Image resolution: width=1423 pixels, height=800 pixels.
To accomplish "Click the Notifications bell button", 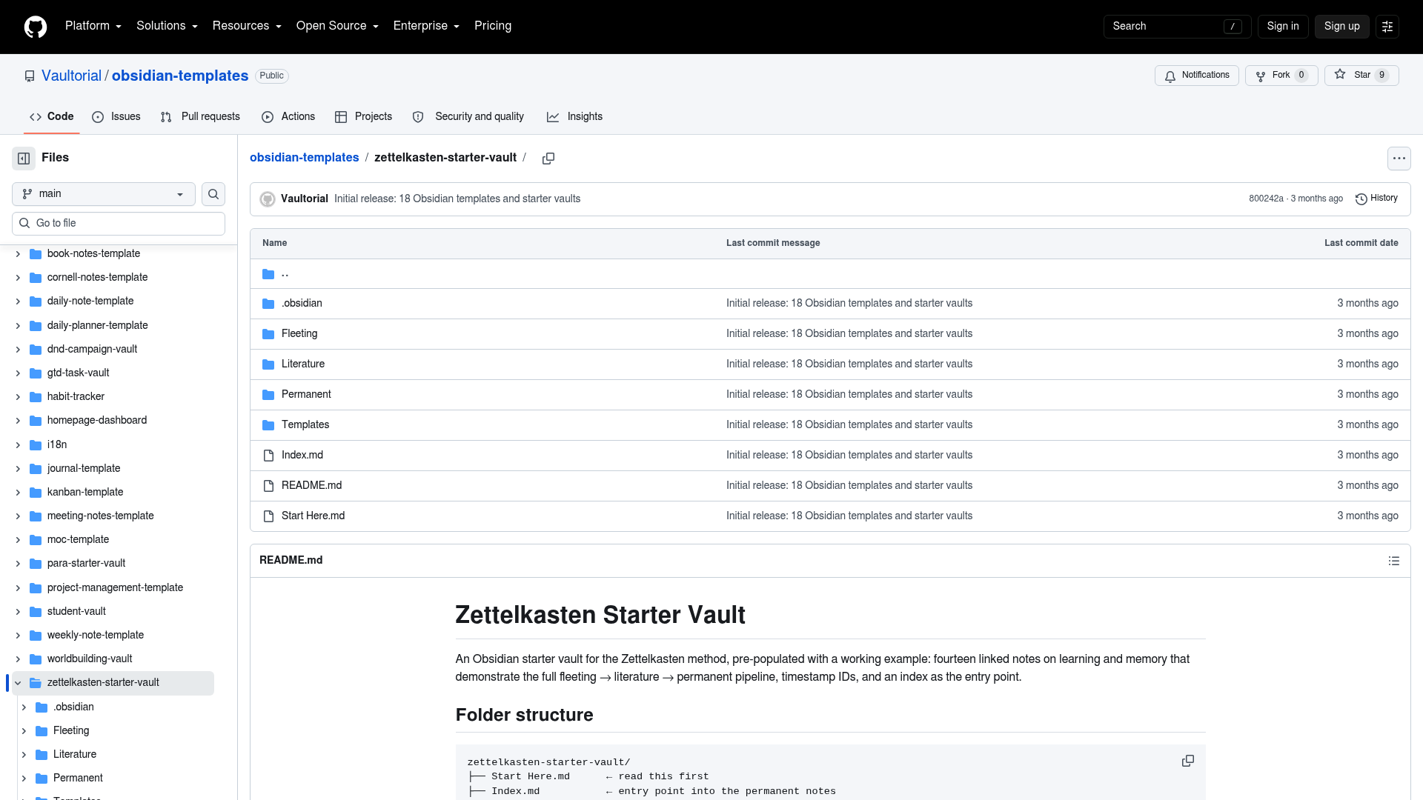I will click(x=1197, y=76).
